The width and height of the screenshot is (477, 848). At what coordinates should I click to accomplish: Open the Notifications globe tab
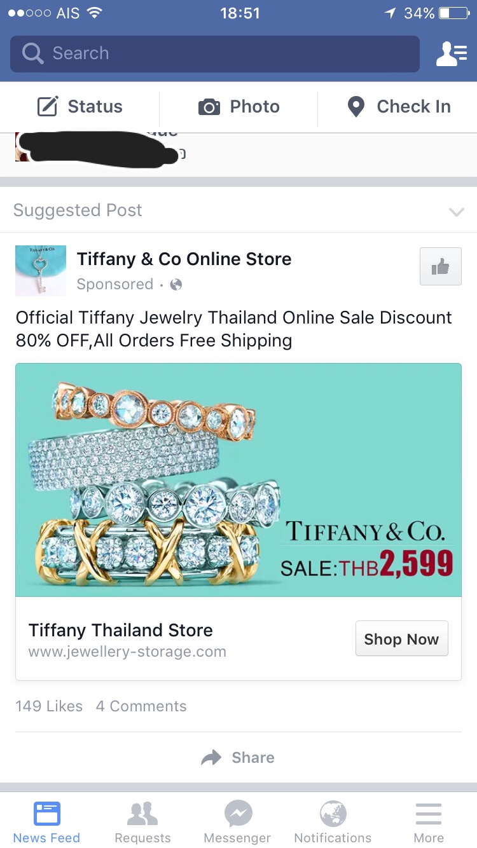[333, 821]
